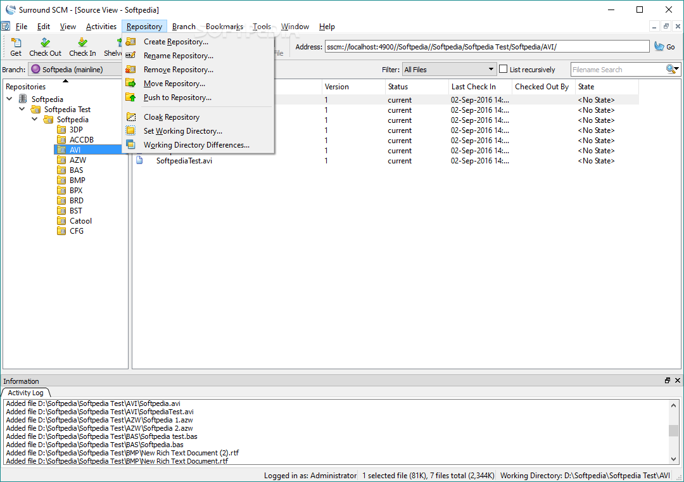Viewport: 684px width, 482px height.
Task: Select the Catool folder in tree
Action: [x=80, y=220]
